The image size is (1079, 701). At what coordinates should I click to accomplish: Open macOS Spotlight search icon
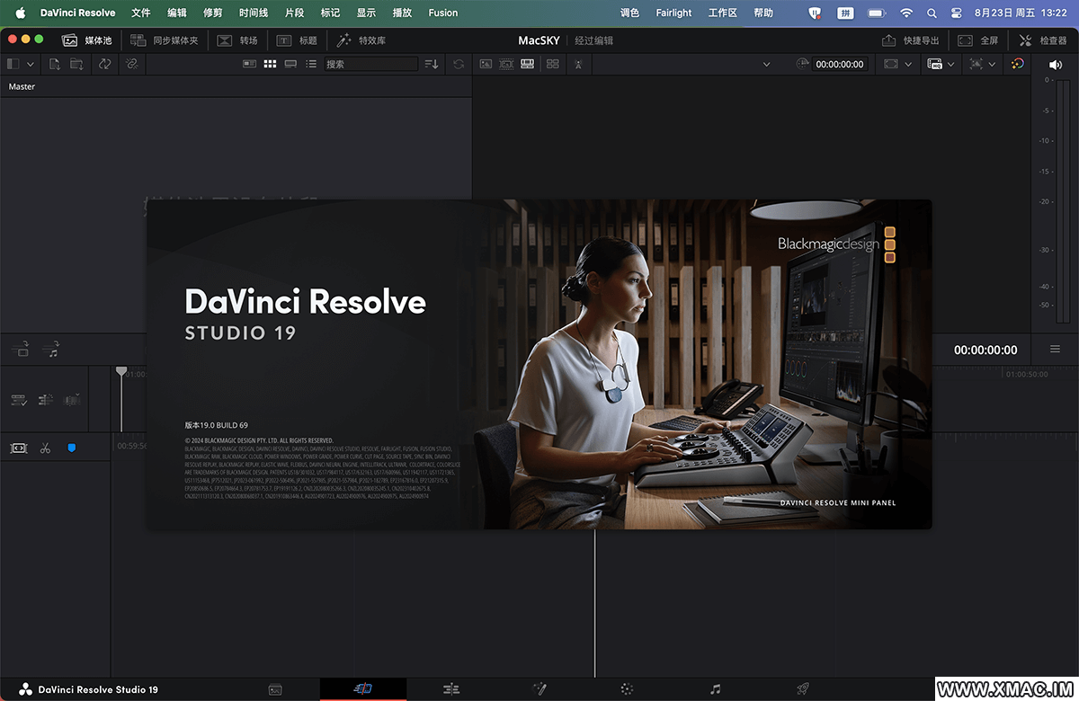[932, 13]
